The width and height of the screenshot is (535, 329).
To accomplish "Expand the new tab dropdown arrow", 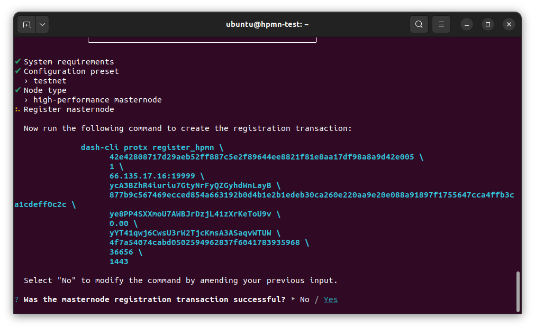I will (x=42, y=24).
